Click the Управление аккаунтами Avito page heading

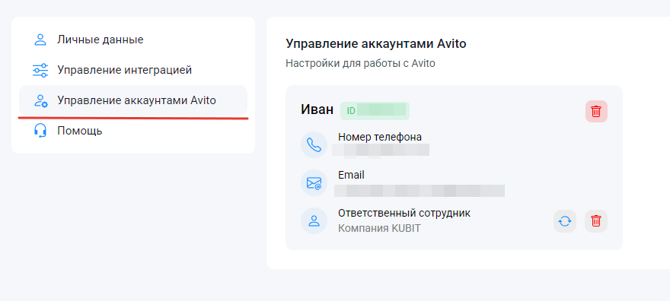(x=375, y=44)
